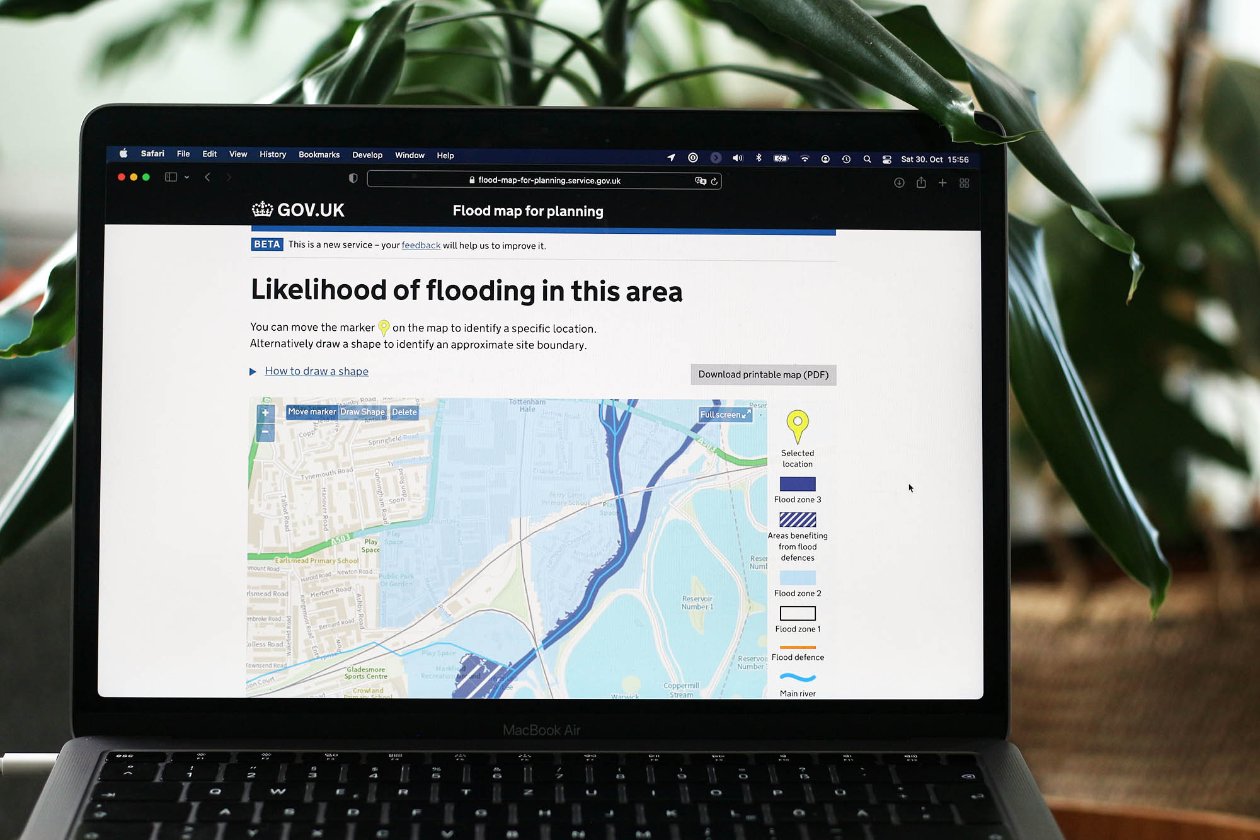This screenshot has height=840, width=1260.
Task: Click the Flood zone 1 white outlined box
Action: [x=797, y=615]
